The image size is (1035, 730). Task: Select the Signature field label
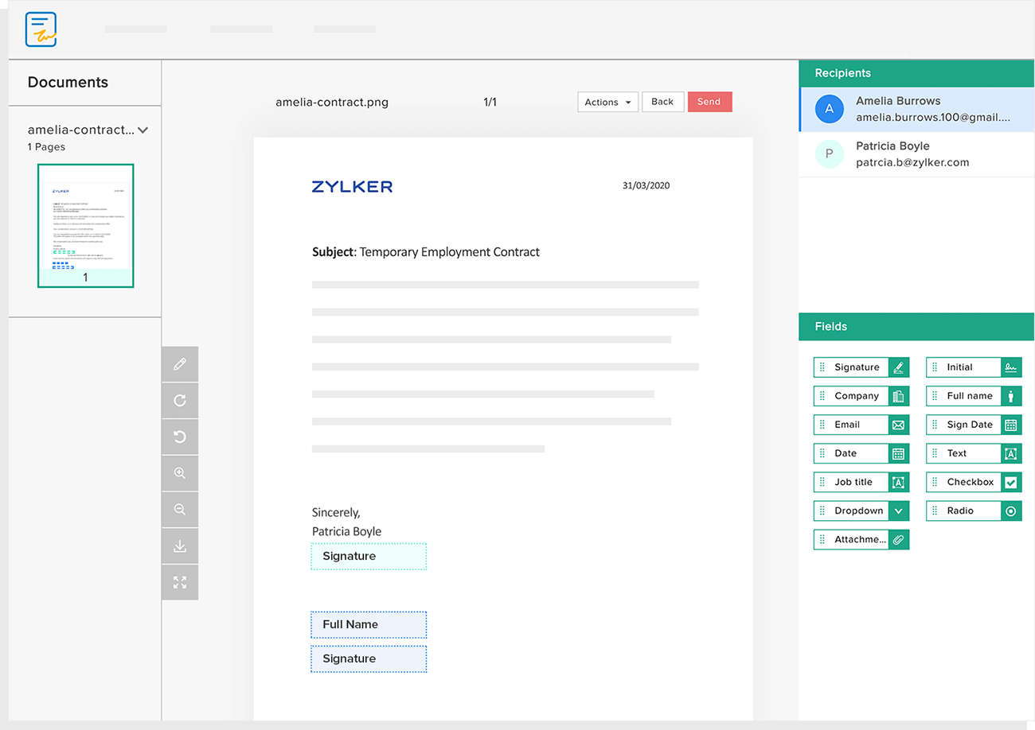[857, 367]
